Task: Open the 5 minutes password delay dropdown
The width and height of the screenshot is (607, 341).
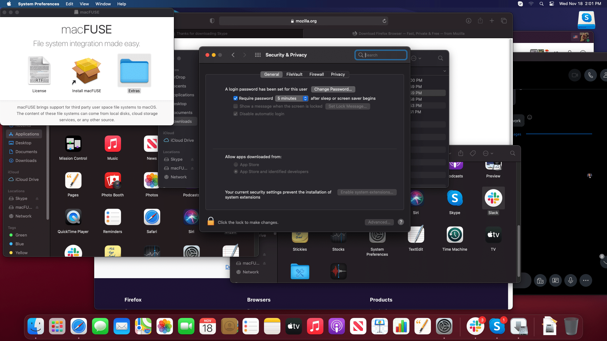Action: (x=292, y=98)
